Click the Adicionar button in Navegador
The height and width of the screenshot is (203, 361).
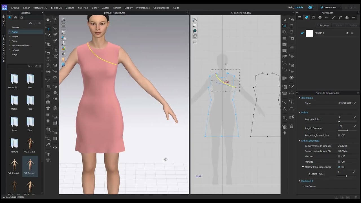click(x=323, y=25)
